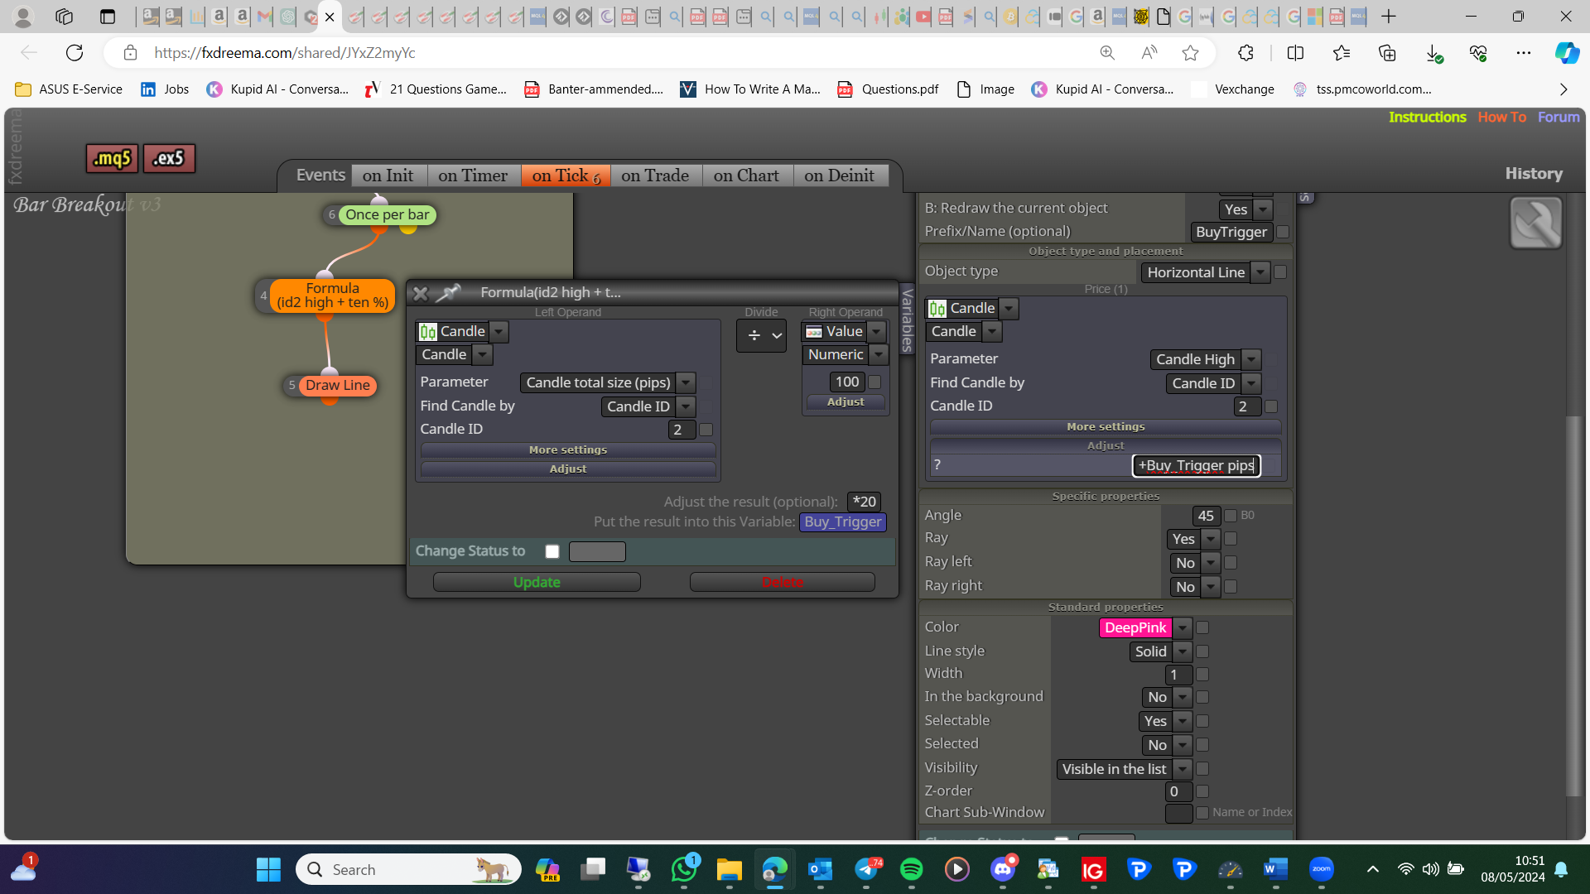Select the Draw Line block
The height and width of the screenshot is (894, 1590).
337,386
